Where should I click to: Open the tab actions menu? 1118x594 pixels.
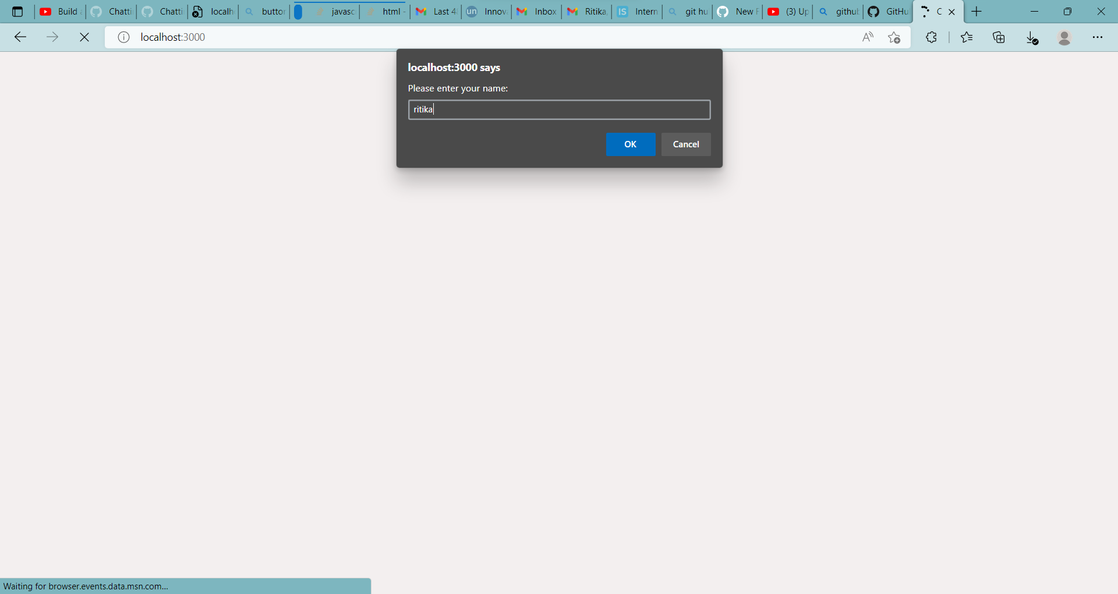tap(17, 12)
